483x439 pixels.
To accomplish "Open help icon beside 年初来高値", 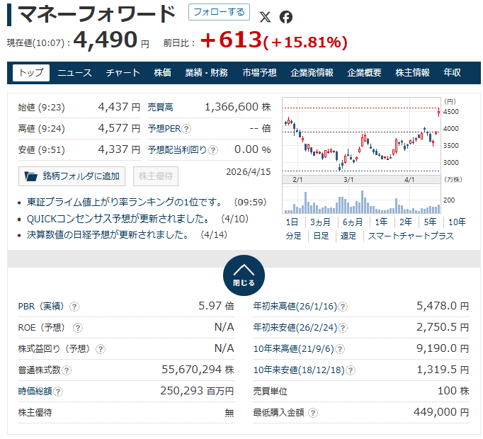I will pyautogui.click(x=343, y=307).
